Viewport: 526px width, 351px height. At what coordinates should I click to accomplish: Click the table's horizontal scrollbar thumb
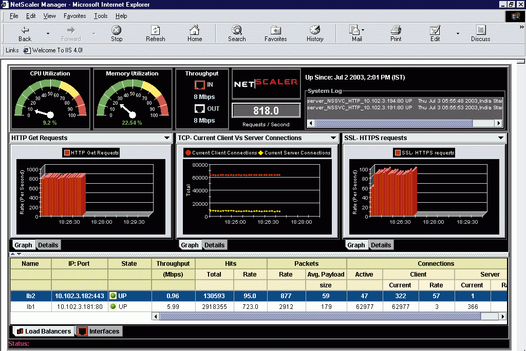point(320,316)
